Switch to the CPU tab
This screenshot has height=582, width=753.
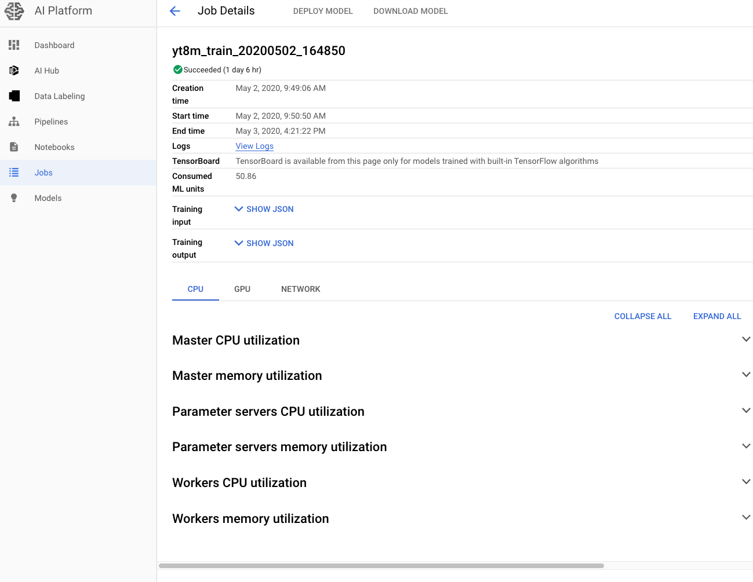[x=195, y=289]
